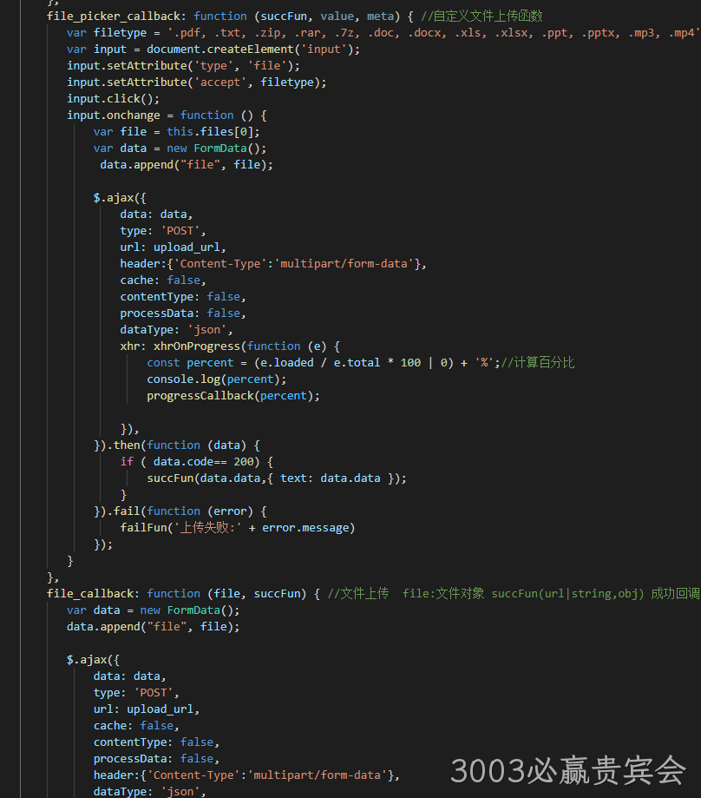Click "var file" declaration in onchange function

(x=176, y=132)
